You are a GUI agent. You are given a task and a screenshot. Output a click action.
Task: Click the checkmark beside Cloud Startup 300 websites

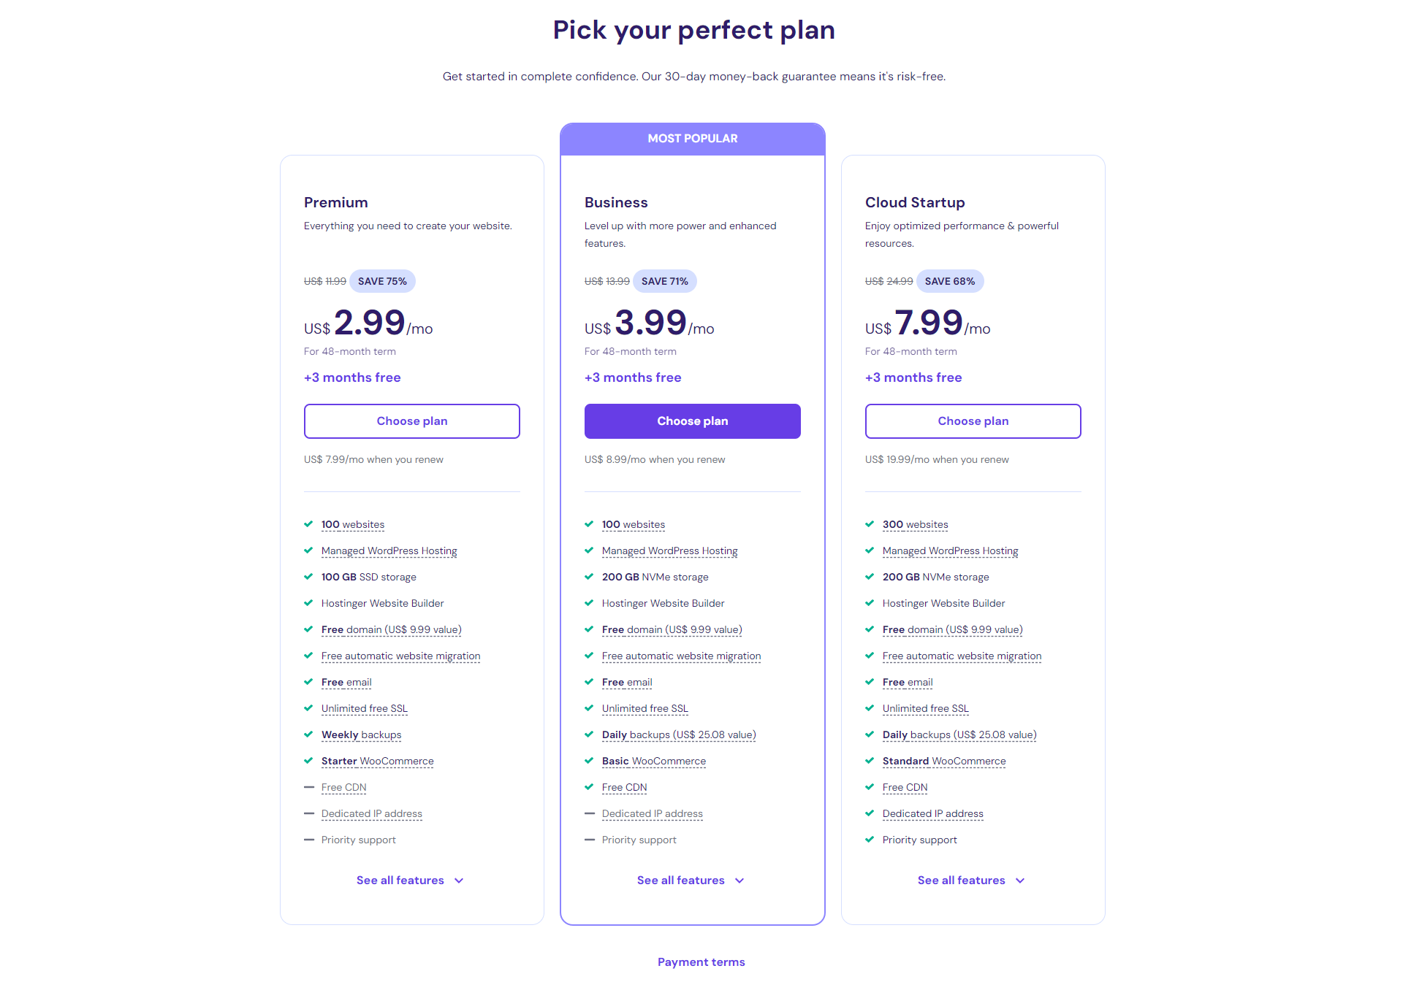[870, 523]
